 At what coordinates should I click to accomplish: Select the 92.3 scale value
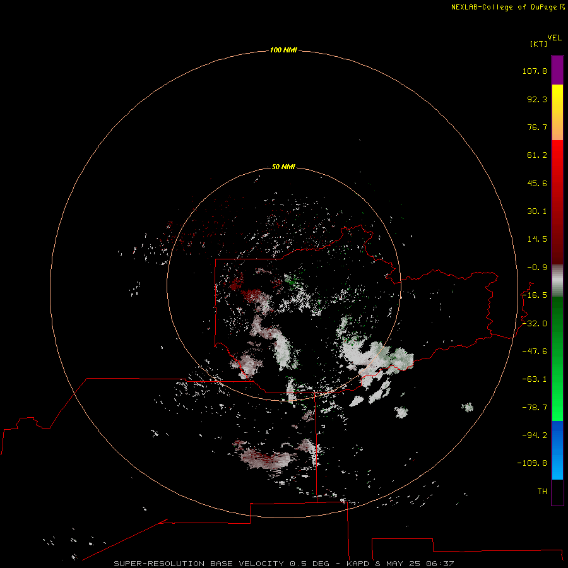pos(537,99)
